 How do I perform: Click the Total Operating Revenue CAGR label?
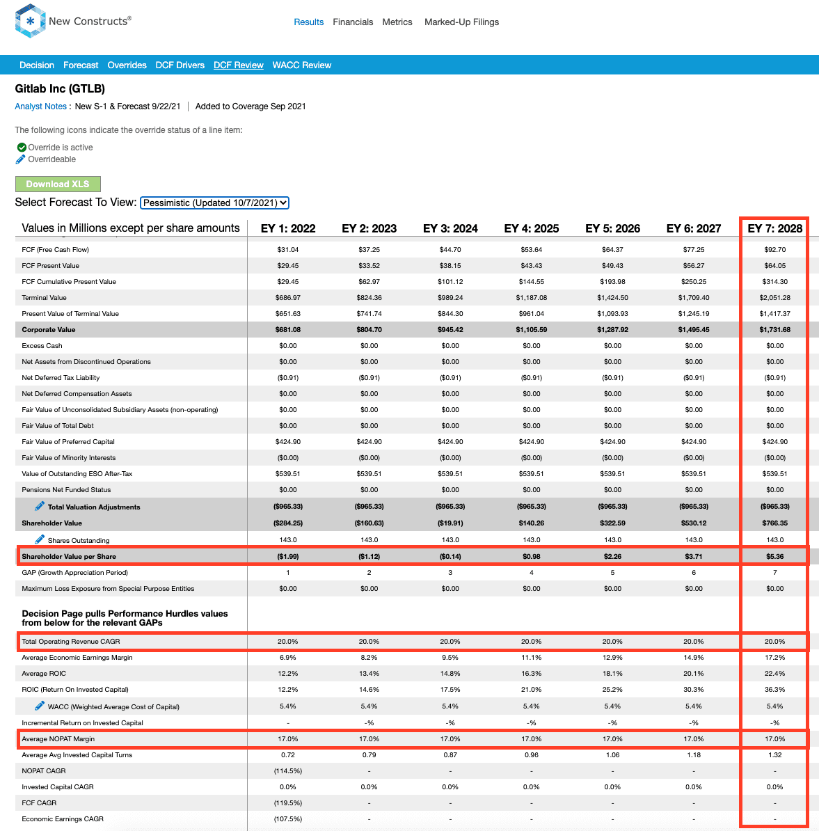(71, 641)
